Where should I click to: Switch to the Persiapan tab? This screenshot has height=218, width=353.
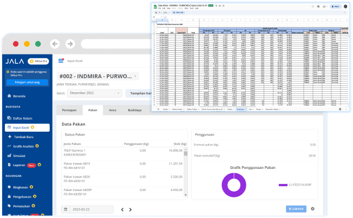[x=69, y=110]
